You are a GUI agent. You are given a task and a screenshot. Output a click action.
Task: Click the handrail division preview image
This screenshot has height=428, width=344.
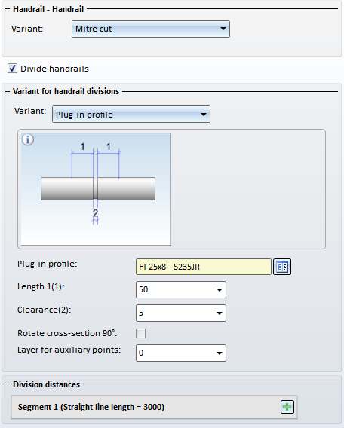(x=96, y=189)
